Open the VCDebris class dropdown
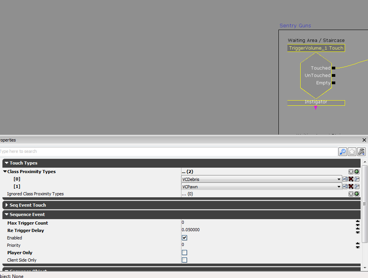 point(339,179)
